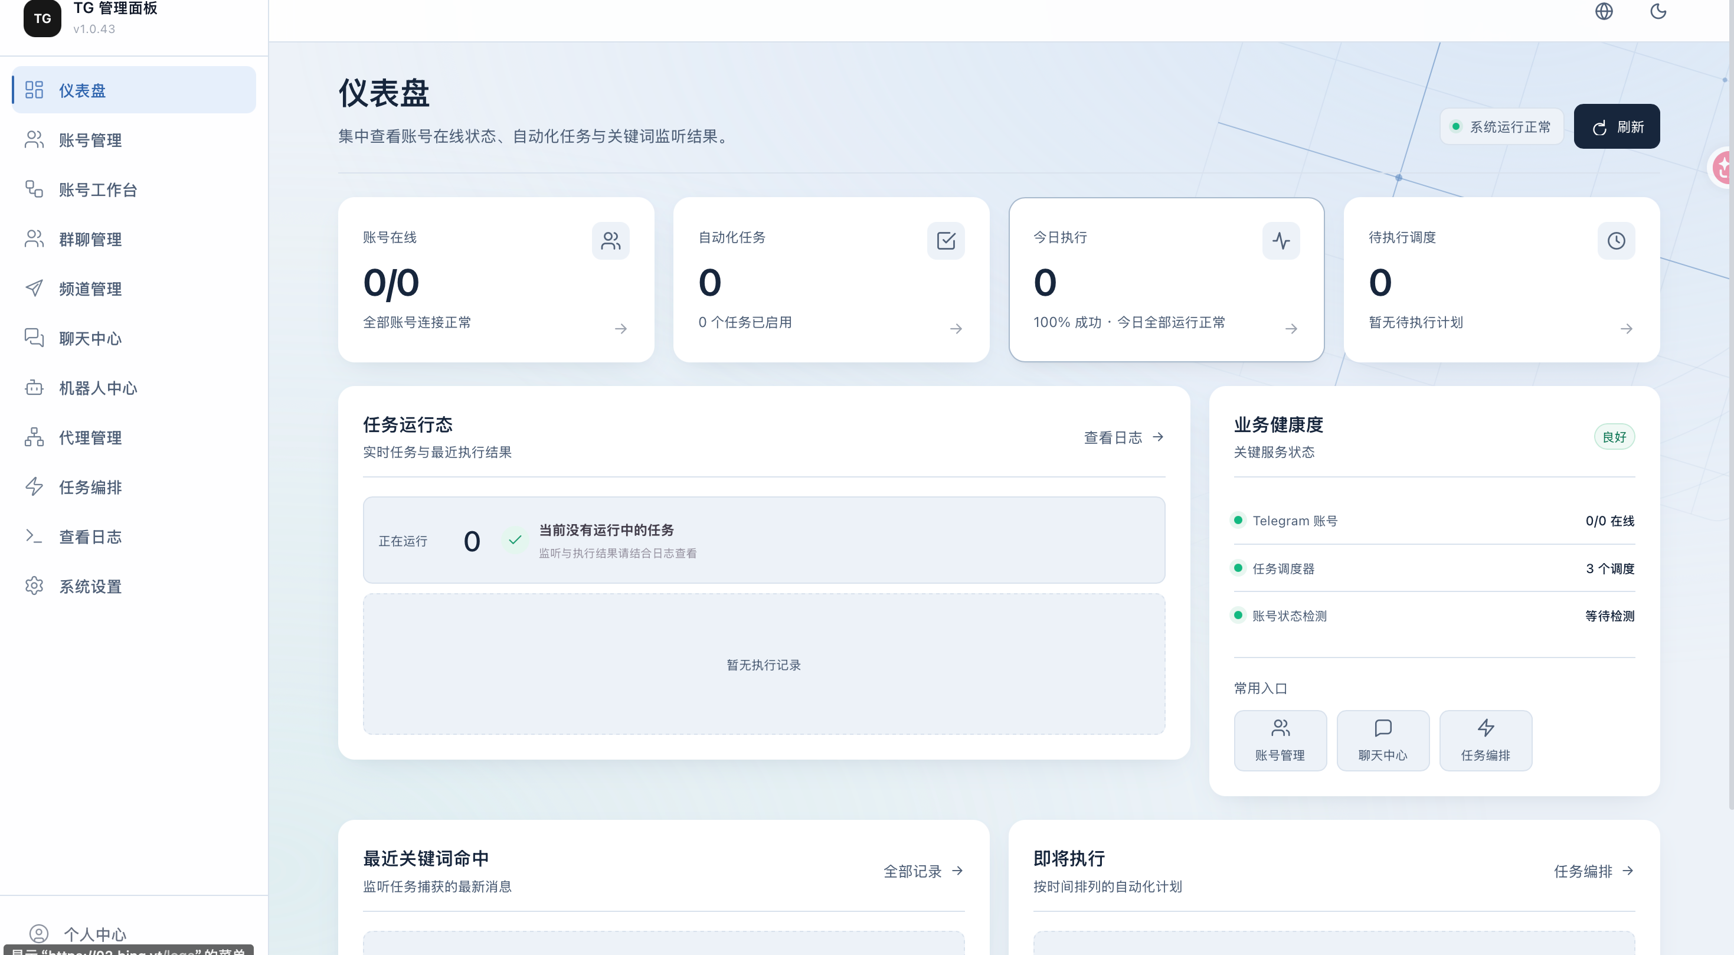Click the activity pulse icon on 今日执行 card

point(1281,240)
